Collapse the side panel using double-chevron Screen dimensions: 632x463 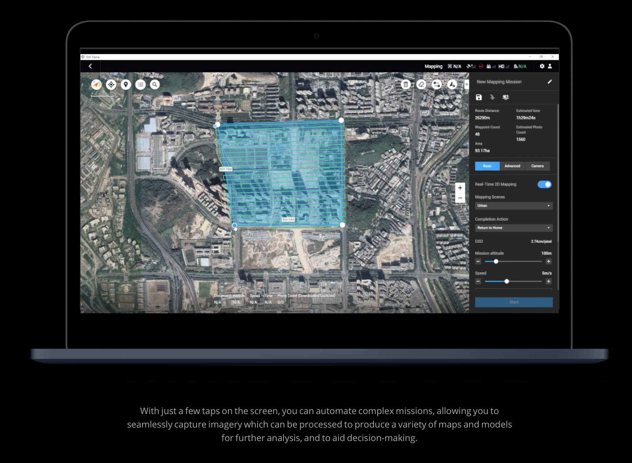pos(467,84)
